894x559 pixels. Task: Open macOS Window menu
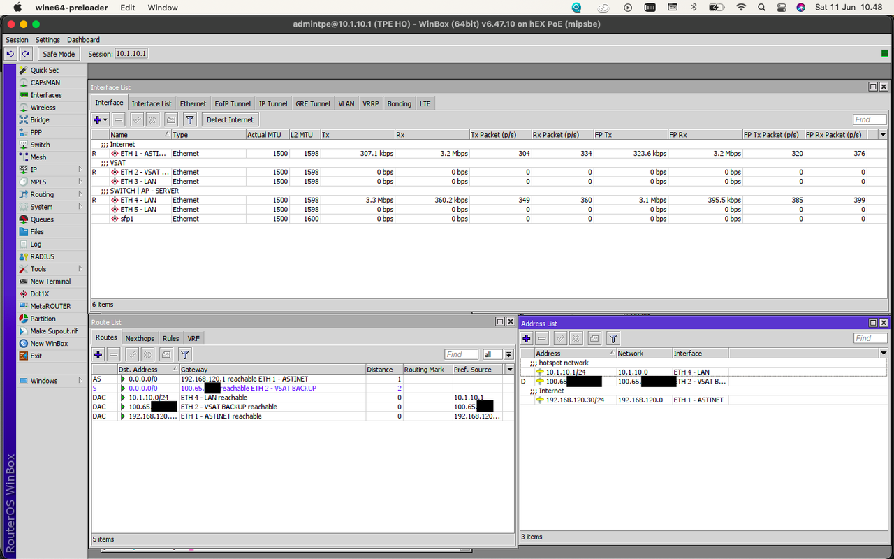coord(163,8)
